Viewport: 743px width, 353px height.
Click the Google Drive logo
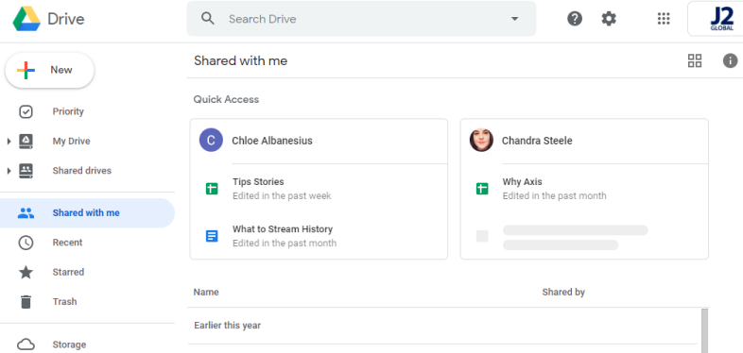coord(27,19)
